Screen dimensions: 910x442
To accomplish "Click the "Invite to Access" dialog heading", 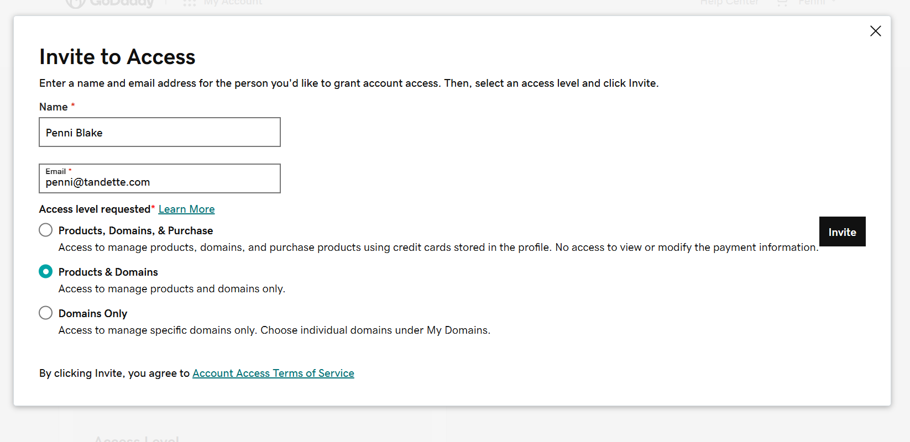I will [117, 57].
